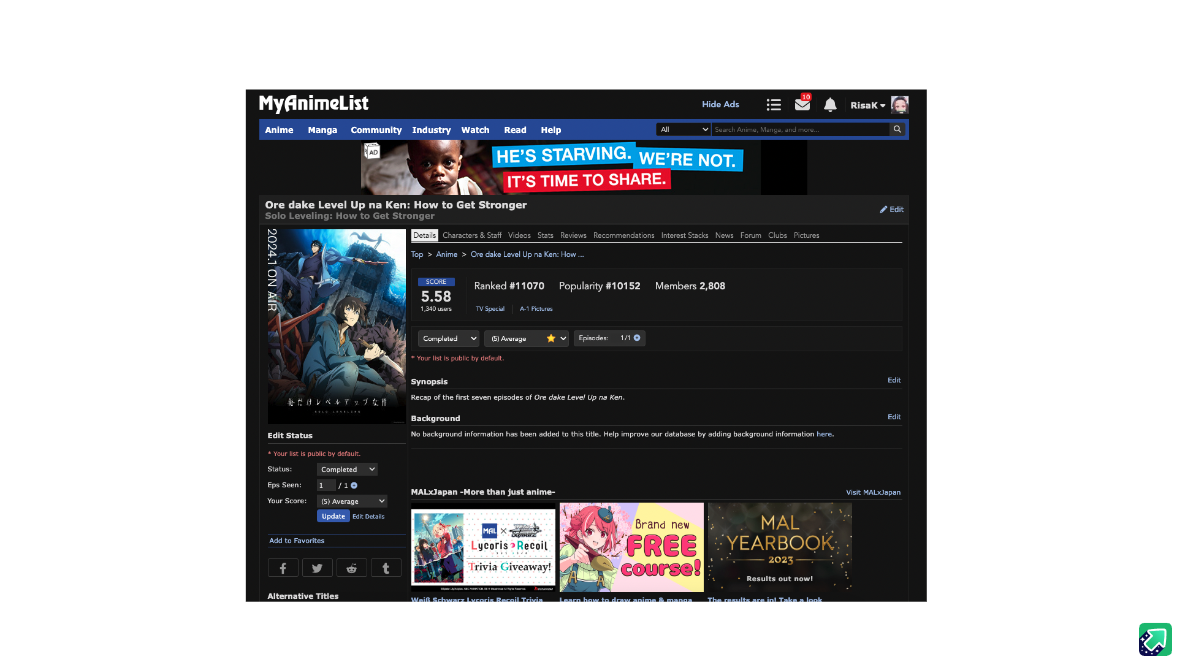Open the messages envelope icon
This screenshot has width=1177, height=662.
tap(802, 105)
